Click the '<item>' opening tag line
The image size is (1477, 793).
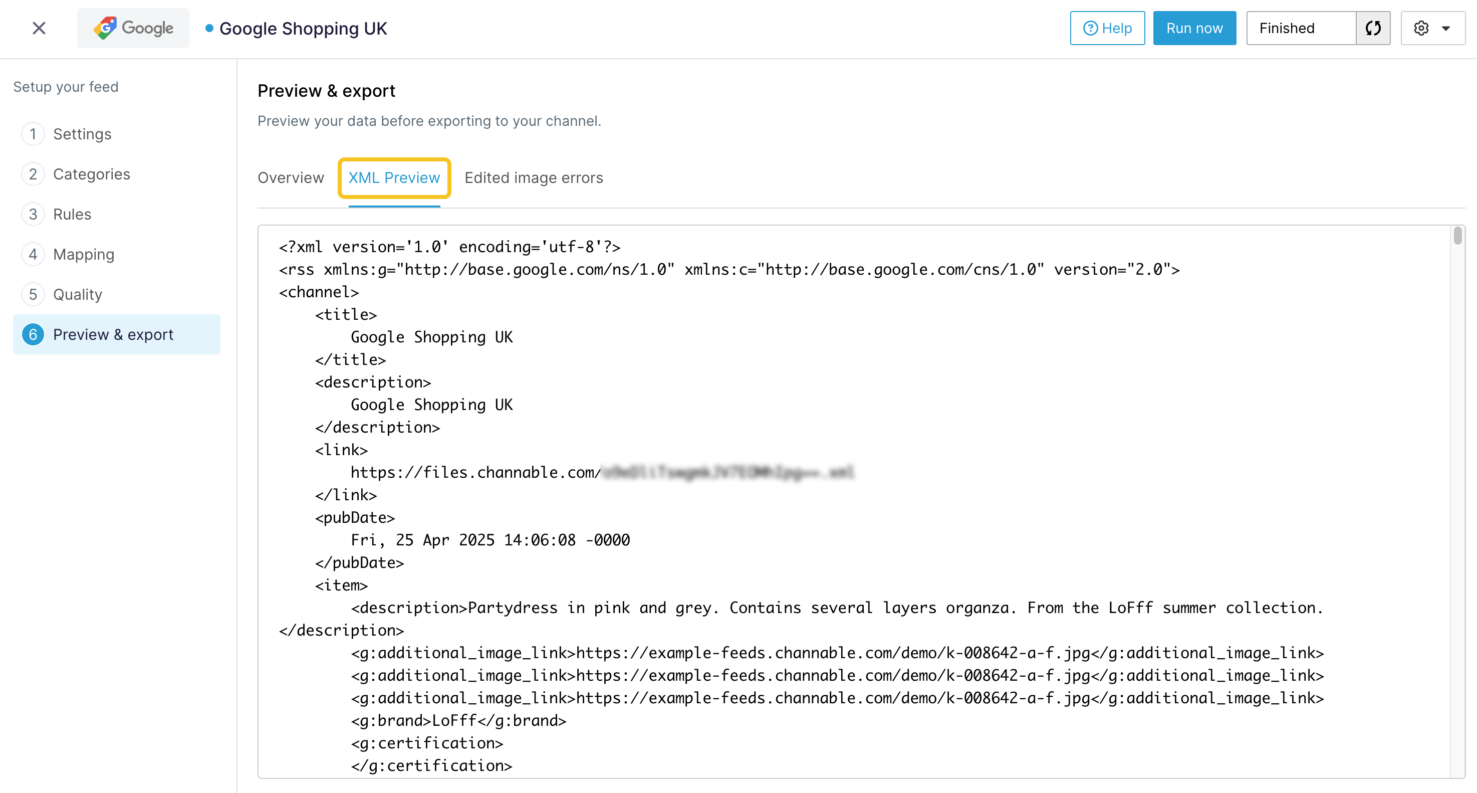(341, 585)
